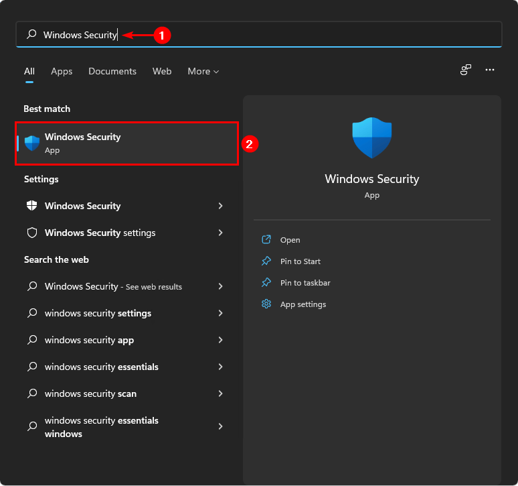Expand the Windows Security Settings result chevron
The height and width of the screenshot is (486, 518).
point(220,233)
